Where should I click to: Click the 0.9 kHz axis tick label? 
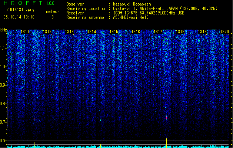coord(3,85)
